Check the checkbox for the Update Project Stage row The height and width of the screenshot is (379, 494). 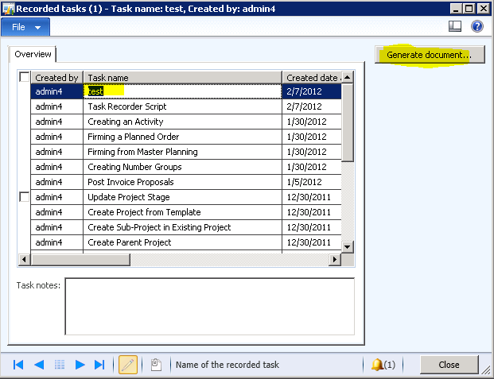(x=24, y=197)
